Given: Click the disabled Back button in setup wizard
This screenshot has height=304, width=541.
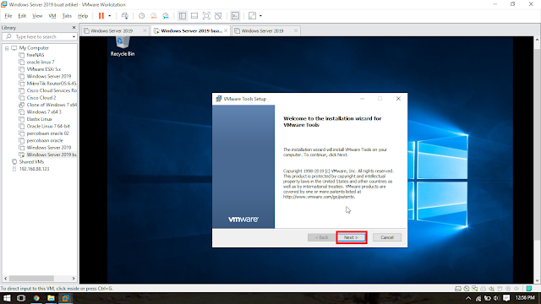Looking at the screenshot, I should tap(321, 237).
